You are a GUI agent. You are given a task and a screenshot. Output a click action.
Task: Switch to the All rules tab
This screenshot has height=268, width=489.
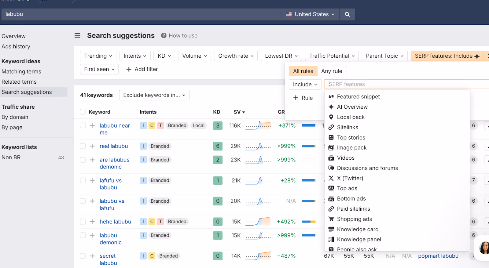tap(303, 71)
